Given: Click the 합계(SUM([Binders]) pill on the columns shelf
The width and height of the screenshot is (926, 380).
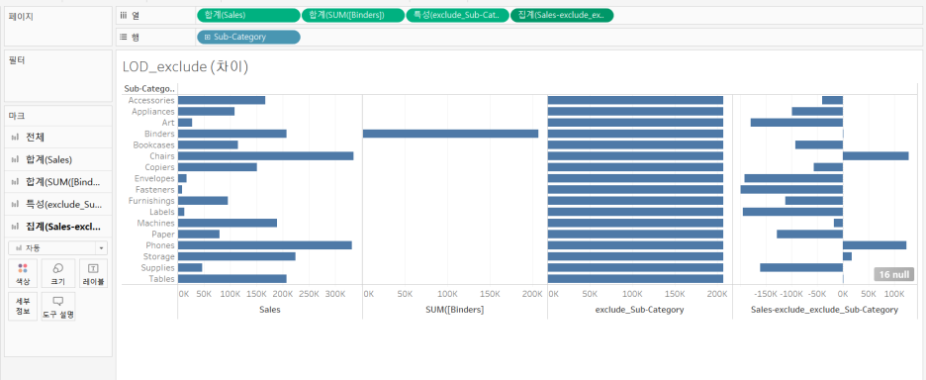Looking at the screenshot, I should [352, 15].
